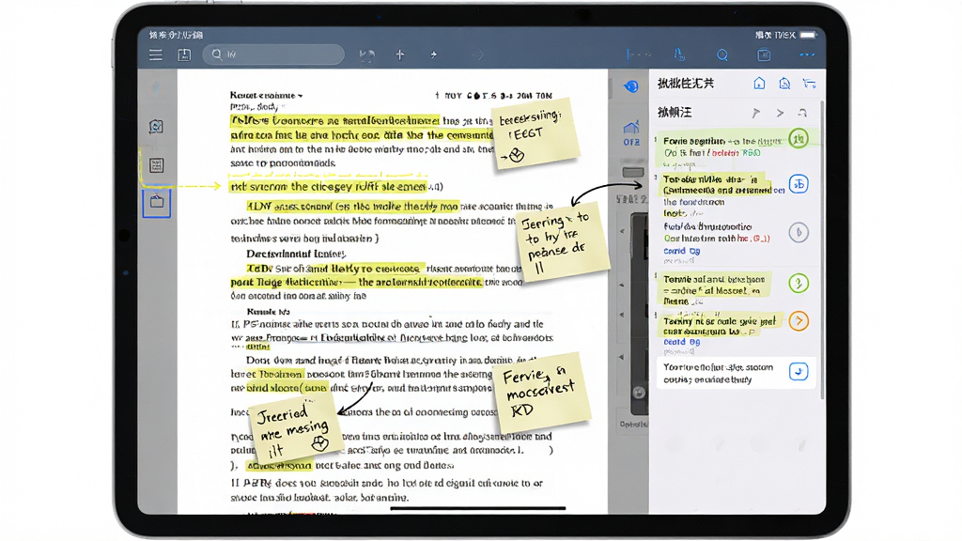
Task: Open the hamburger menu in the top toolbar
Action: [155, 54]
